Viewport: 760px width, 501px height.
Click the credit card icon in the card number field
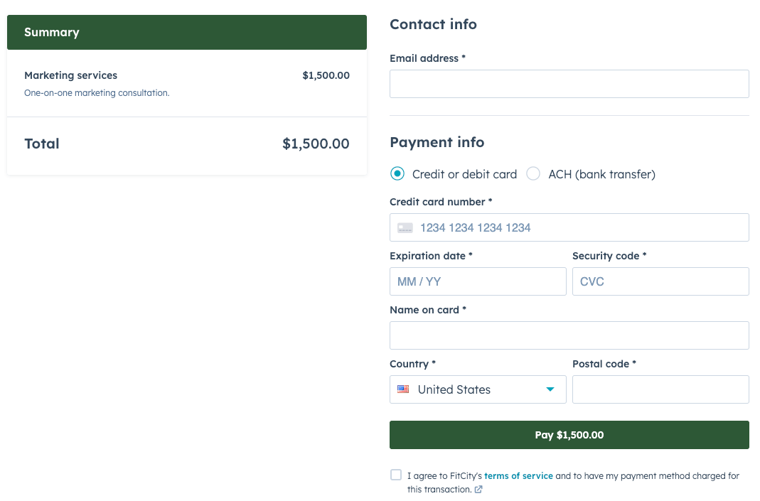(404, 227)
